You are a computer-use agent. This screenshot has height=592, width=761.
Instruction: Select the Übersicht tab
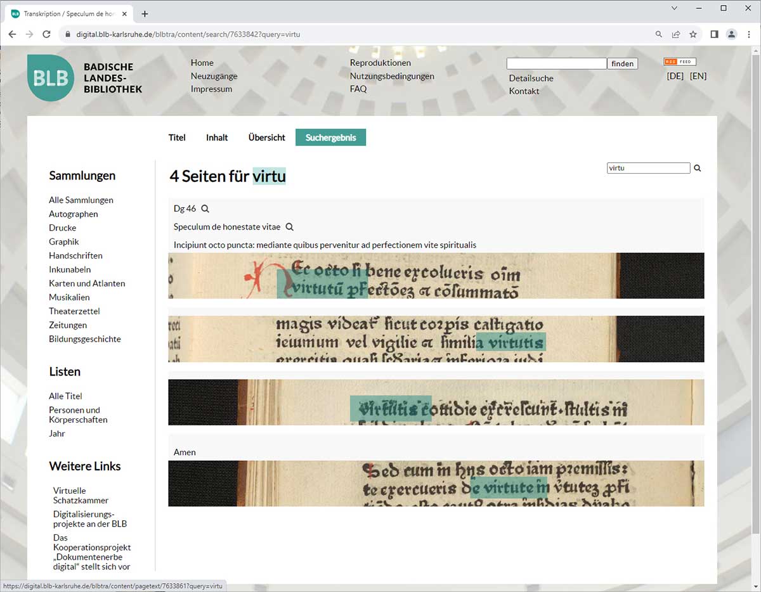(x=266, y=138)
